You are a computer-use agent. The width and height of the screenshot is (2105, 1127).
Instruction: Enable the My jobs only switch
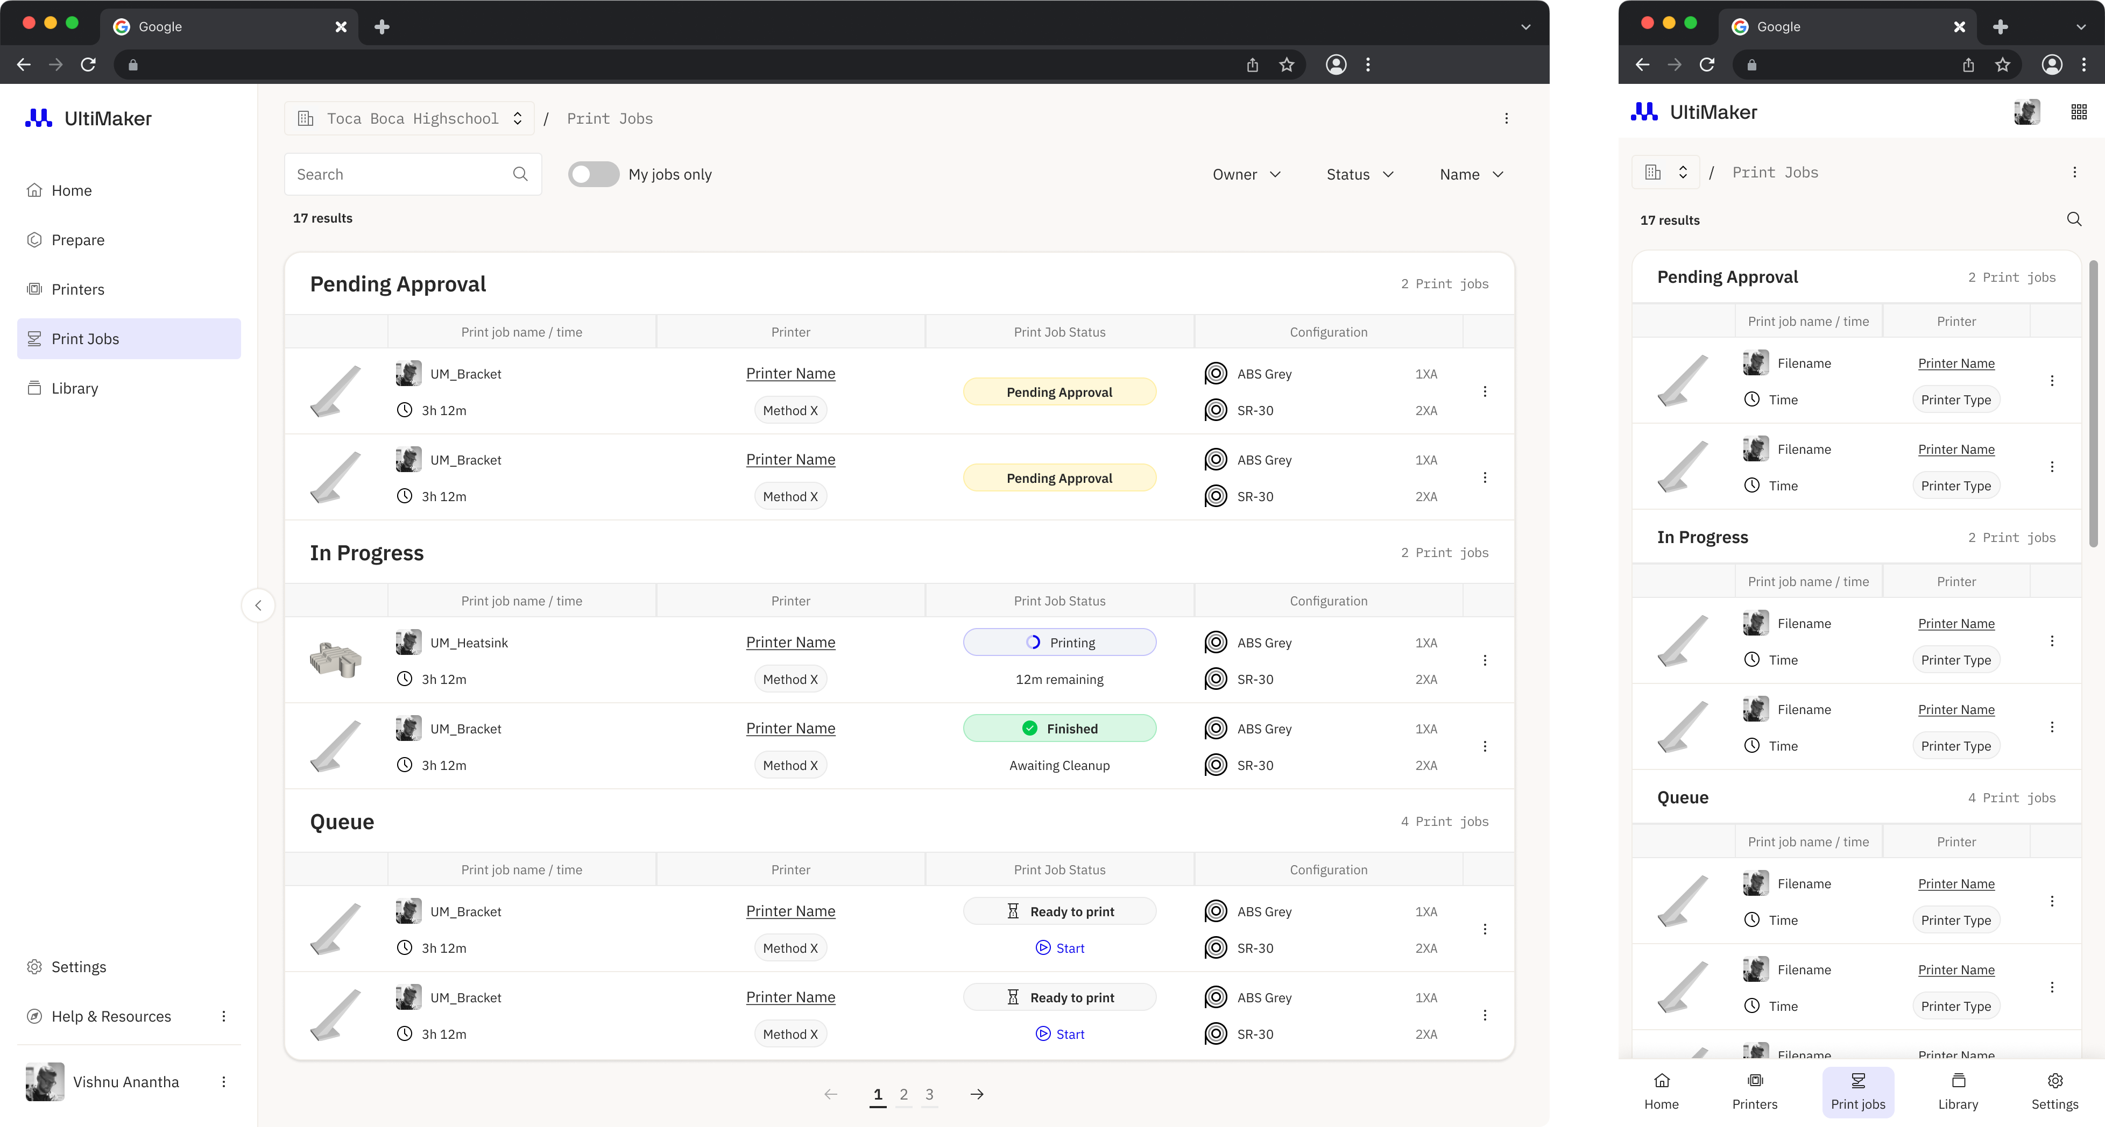tap(592, 174)
